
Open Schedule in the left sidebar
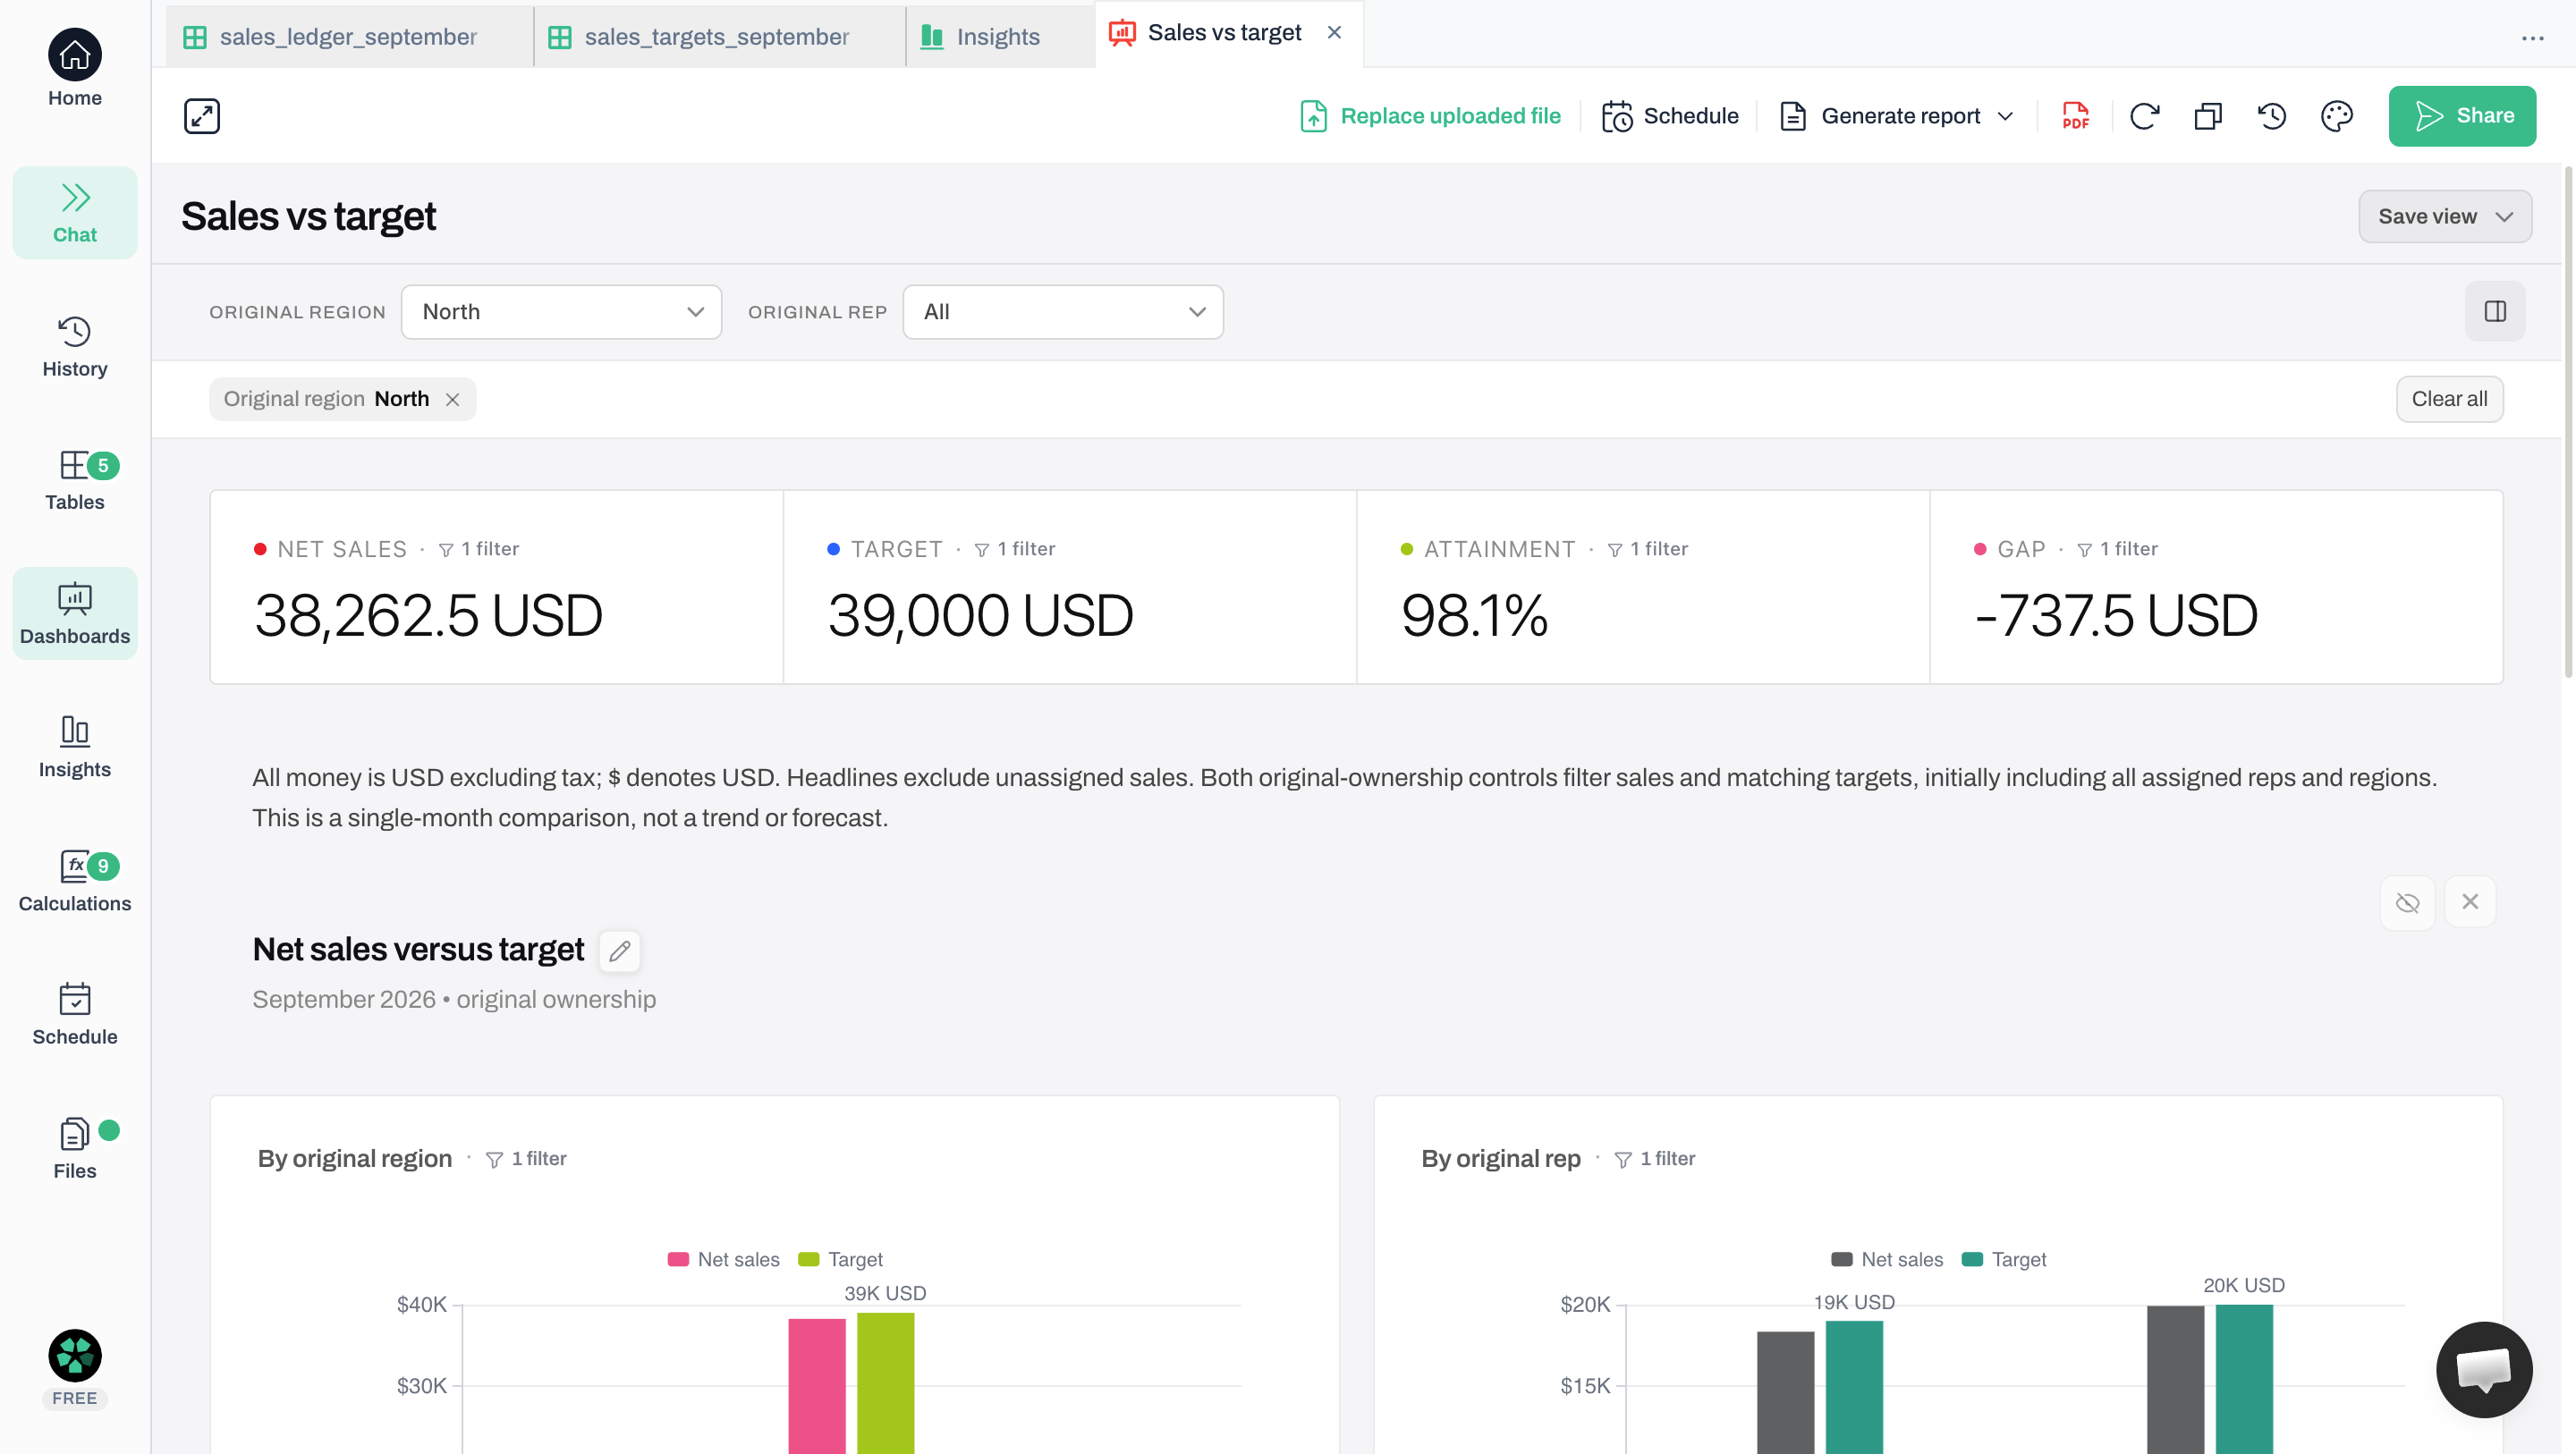coord(74,1015)
